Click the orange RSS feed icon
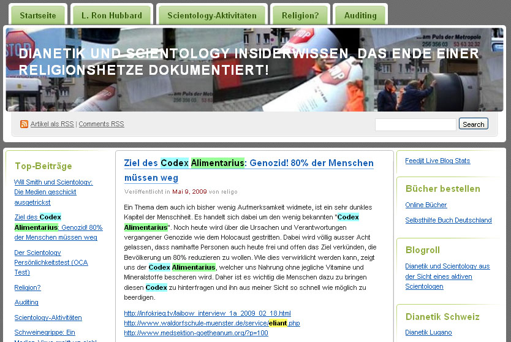The height and width of the screenshot is (342, 511). point(24,124)
